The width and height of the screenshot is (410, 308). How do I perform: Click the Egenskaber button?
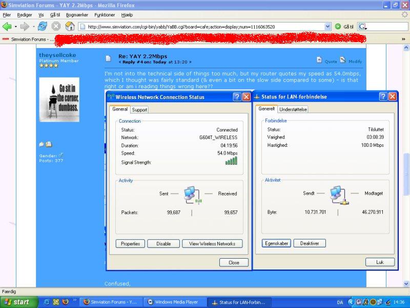(x=276, y=243)
